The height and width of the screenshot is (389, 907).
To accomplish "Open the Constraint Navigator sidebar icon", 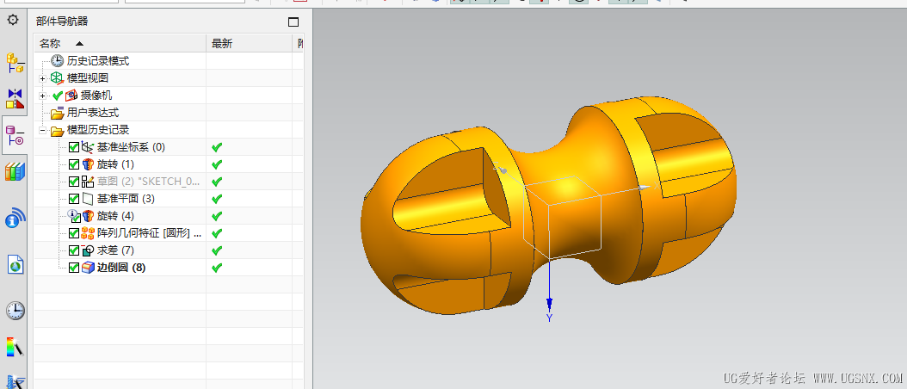I will click(15, 98).
